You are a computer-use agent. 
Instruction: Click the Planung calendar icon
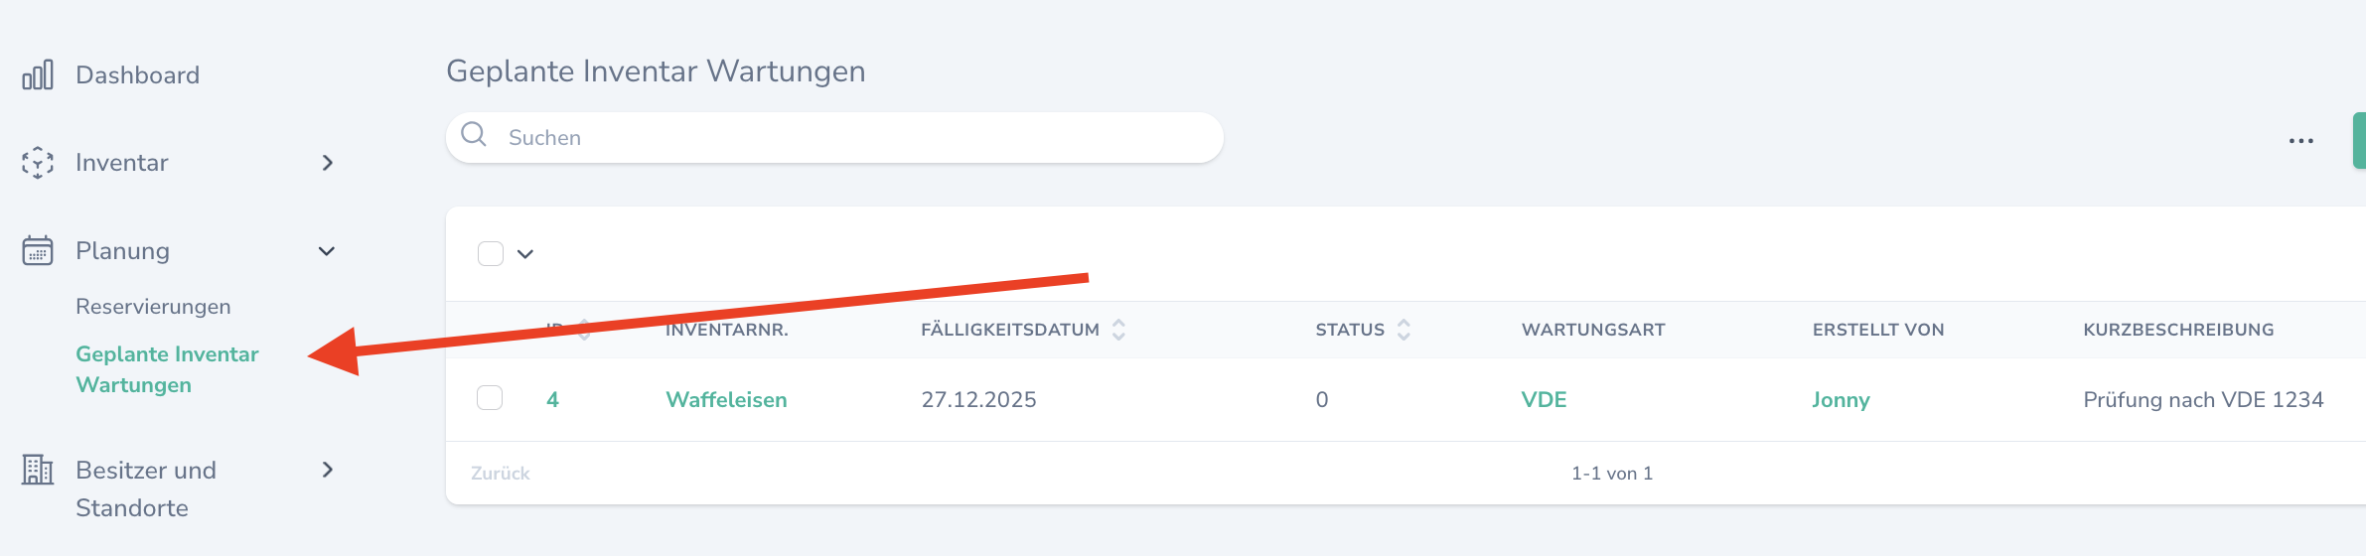[x=38, y=250]
